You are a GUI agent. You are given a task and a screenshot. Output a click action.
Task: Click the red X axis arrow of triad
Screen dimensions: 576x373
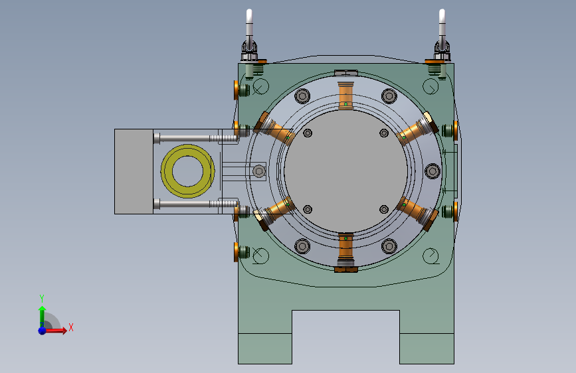(56, 331)
